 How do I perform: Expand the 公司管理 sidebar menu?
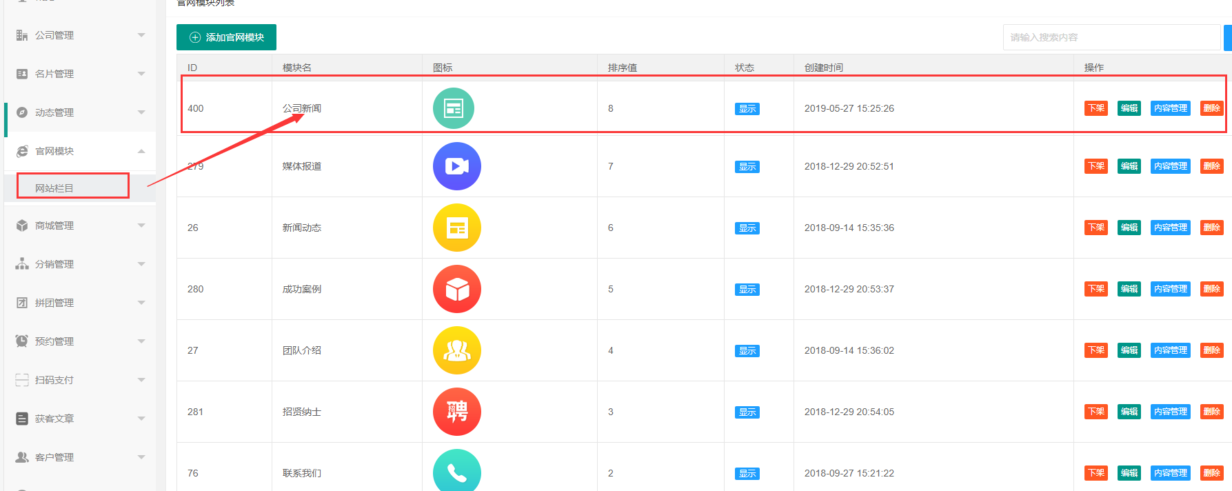141,35
